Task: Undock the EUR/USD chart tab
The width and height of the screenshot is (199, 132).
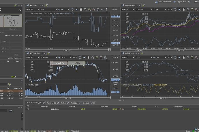Action: click(40, 5)
